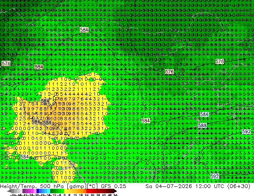Pick the cyan swatch in the temperature legend
The image size is (254, 196).
pos(48,191)
